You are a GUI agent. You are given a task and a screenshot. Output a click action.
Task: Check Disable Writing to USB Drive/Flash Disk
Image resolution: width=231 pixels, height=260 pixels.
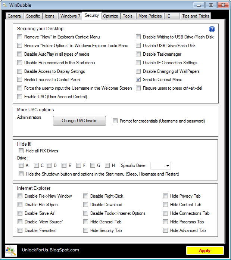pyautogui.click(x=138, y=37)
